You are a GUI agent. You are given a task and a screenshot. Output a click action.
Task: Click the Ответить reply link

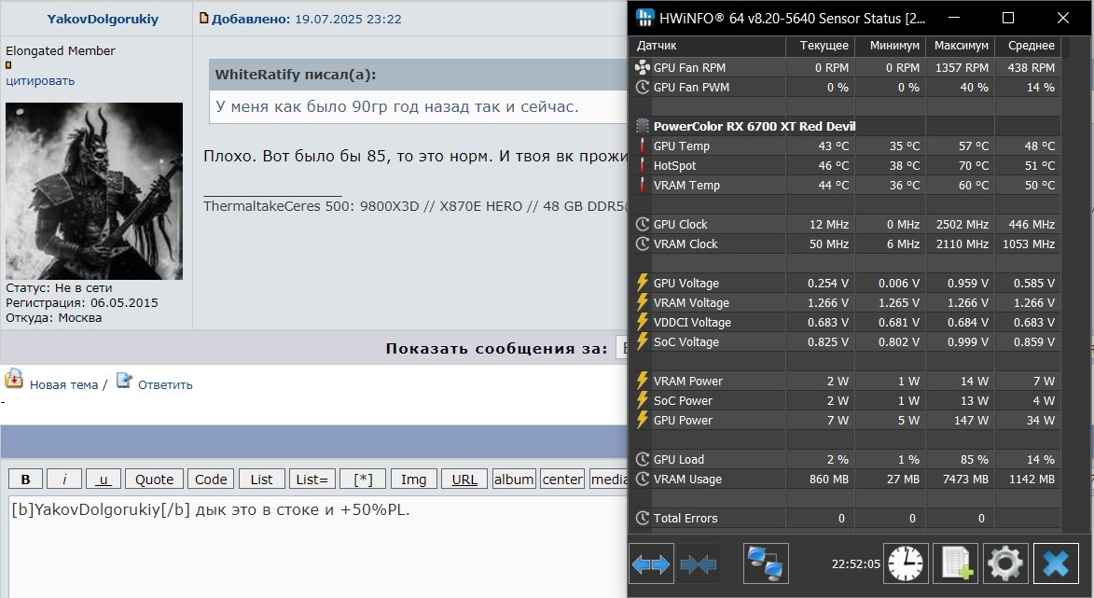point(165,384)
